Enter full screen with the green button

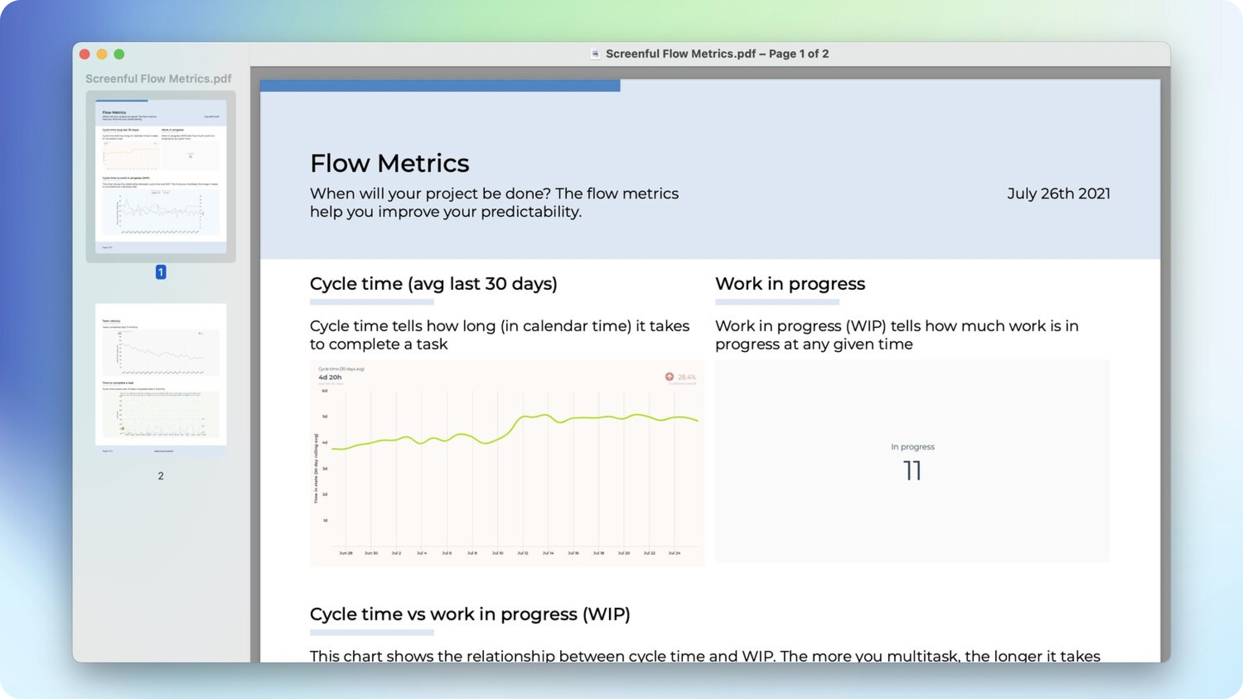(x=119, y=54)
